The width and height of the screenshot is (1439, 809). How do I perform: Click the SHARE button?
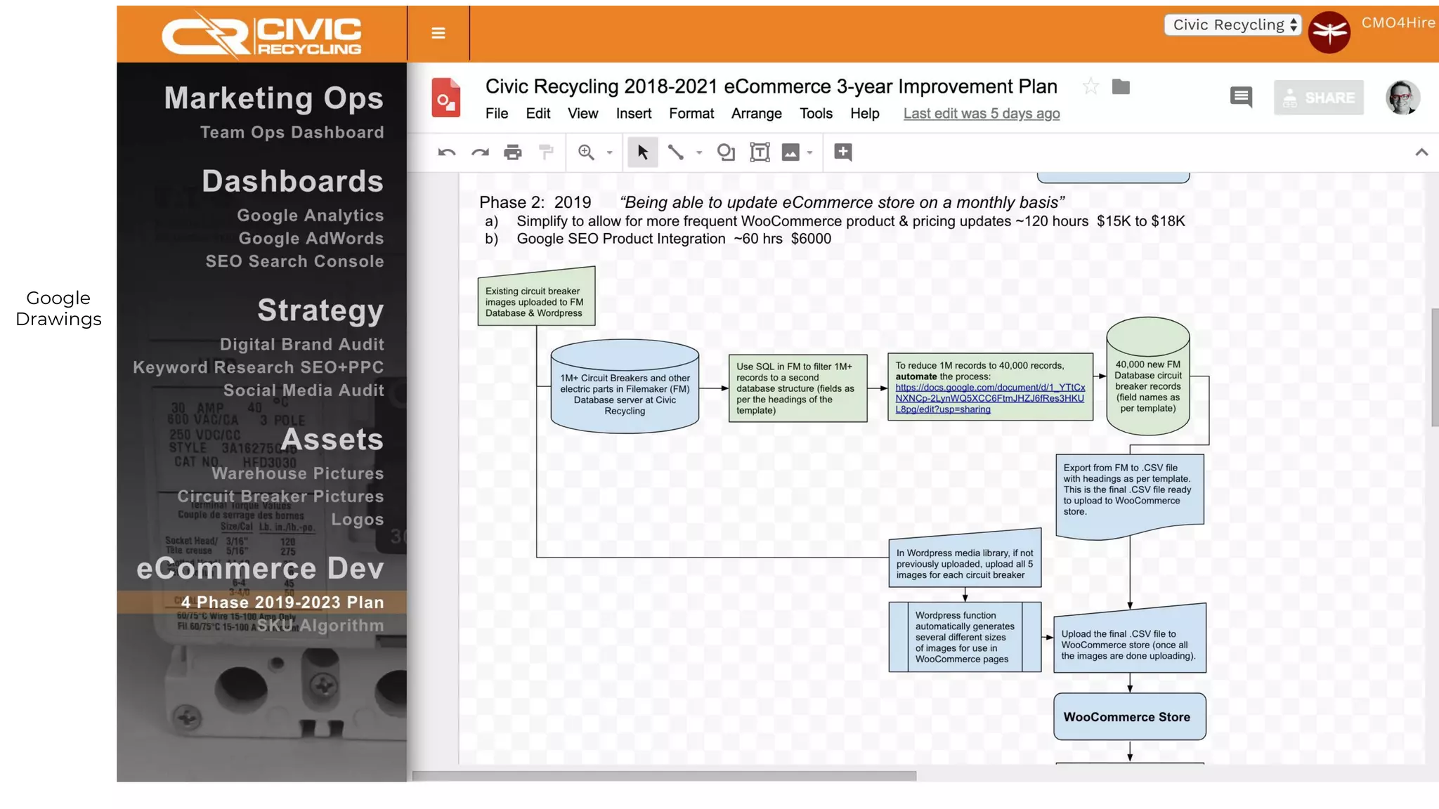[x=1318, y=98]
